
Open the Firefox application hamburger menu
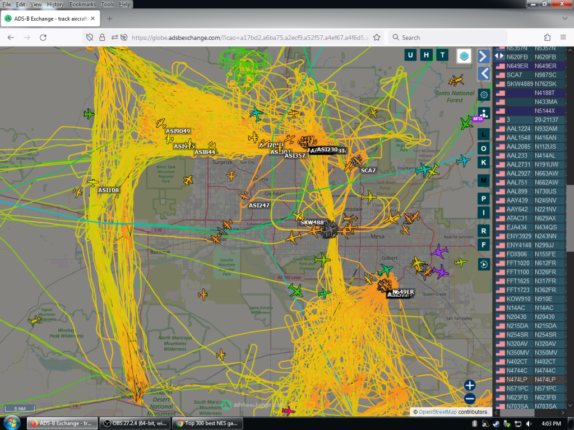pyautogui.click(x=563, y=38)
